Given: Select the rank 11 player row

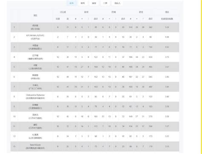Looking at the screenshot, I should tap(95, 126).
